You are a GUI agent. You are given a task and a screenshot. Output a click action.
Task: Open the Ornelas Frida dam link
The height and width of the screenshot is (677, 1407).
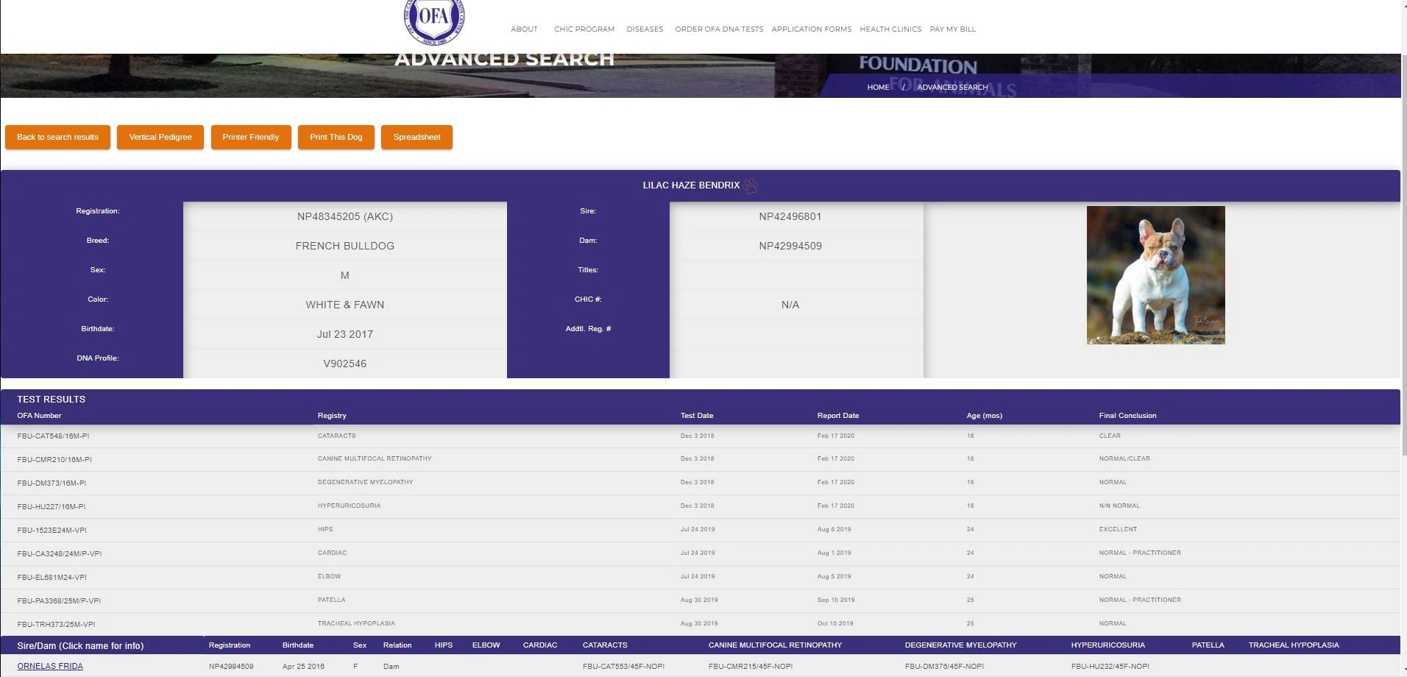pyautogui.click(x=50, y=667)
